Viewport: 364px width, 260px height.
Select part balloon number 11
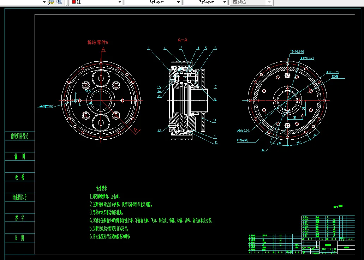coord(216,143)
